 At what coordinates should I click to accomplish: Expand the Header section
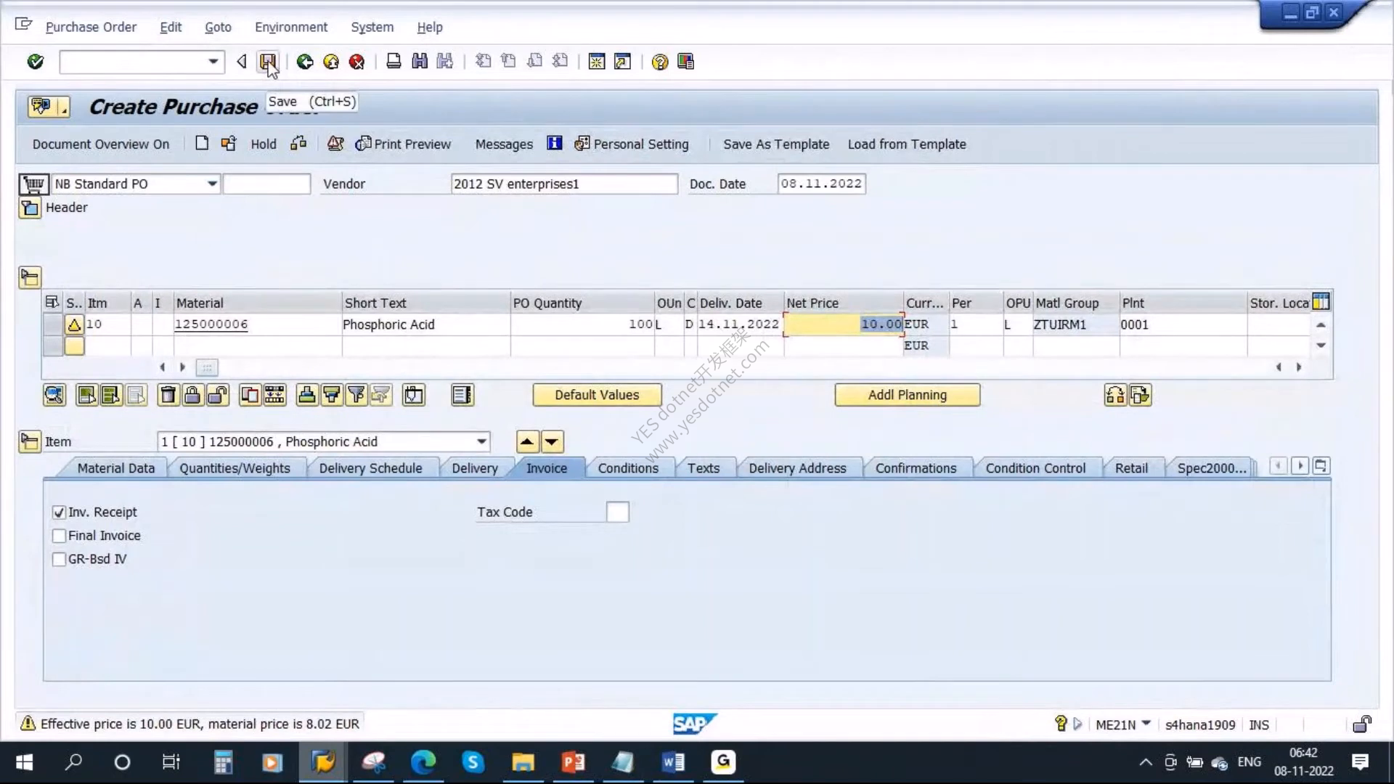[30, 208]
